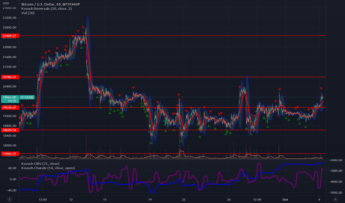
Task: Click the A auto-scale button
Action: 335,199
